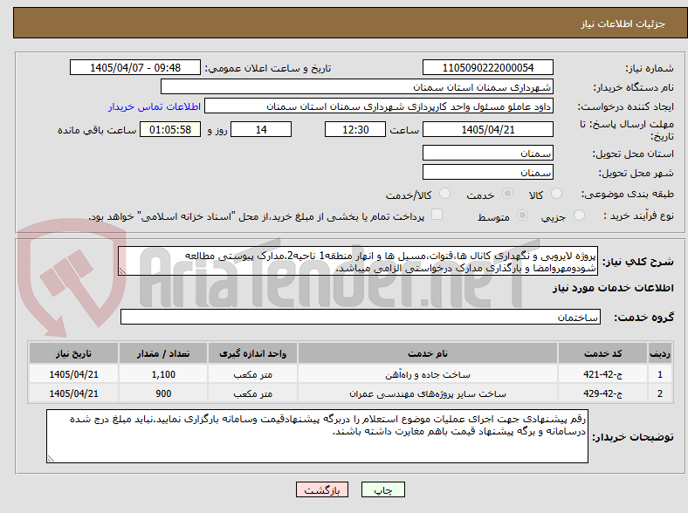Viewport: 688px width, 513px height.
Task: Click the delivery province field سمنان
Action: click(x=487, y=153)
